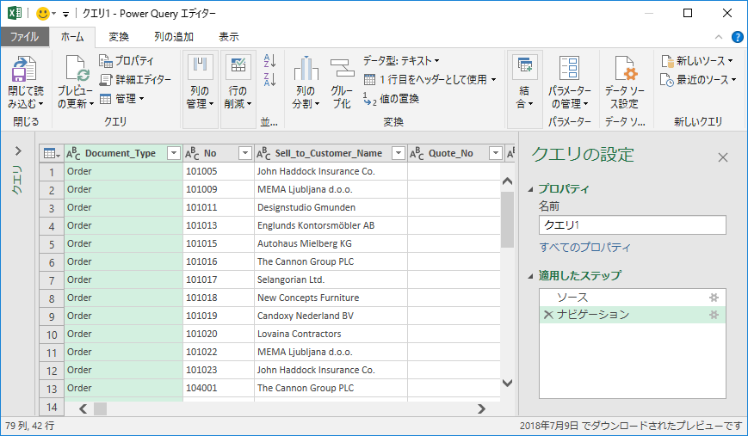Image resolution: width=748 pixels, height=436 pixels.
Task: Click the horizontal scrollbar left arrow
Action: pos(83,408)
